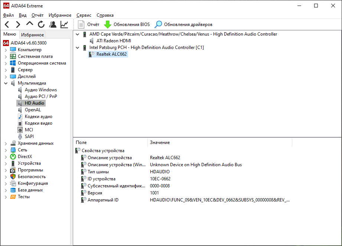This screenshot has width=342, height=246.
Task: Click the Субсистемный идентификатор value 0000-0008
Action: pos(160,186)
